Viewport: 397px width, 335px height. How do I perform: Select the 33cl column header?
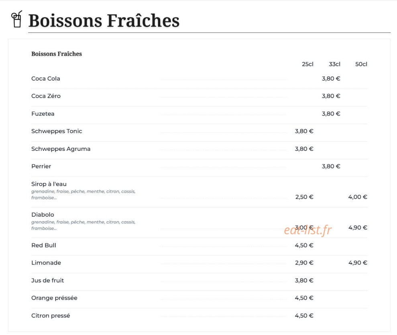334,64
